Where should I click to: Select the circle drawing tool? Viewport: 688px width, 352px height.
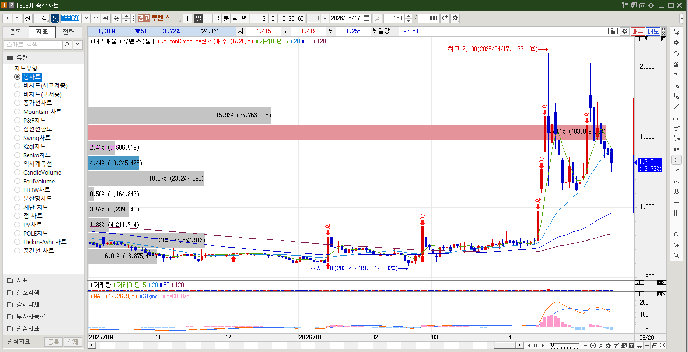coord(676,54)
